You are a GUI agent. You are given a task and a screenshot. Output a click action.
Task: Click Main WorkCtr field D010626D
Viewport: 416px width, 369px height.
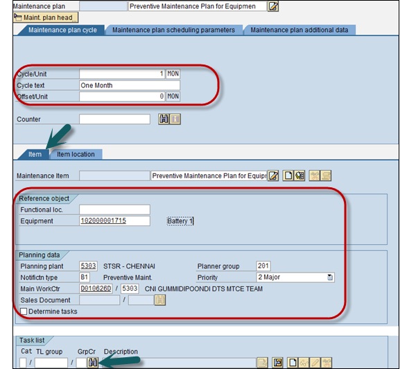pyautogui.click(x=96, y=289)
